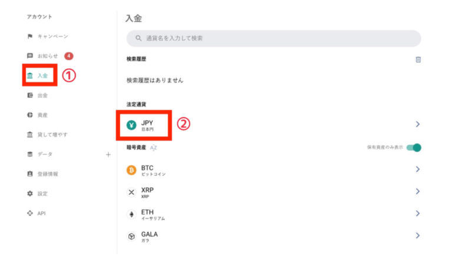Screen dimensions: 452x267
Task: Expand the GALA row chevron
Action: (x=417, y=235)
